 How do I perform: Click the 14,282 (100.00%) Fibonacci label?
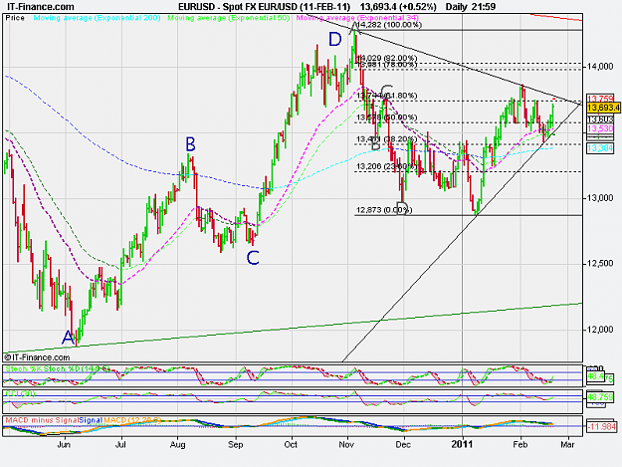pos(388,25)
